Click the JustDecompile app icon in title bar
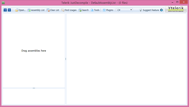 point(3,3)
